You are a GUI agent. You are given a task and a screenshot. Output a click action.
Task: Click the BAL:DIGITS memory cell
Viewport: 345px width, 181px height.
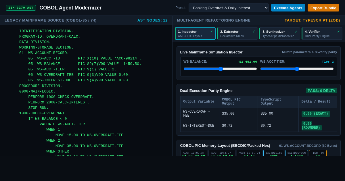[274, 154]
